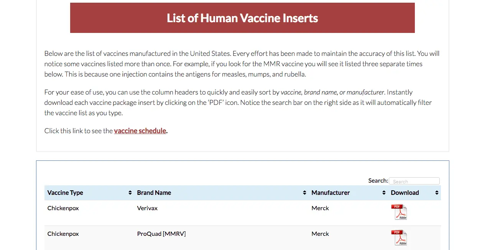The image size is (485, 250).
Task: Download the ProQuad [MMRV] PDF insert
Action: (399, 238)
